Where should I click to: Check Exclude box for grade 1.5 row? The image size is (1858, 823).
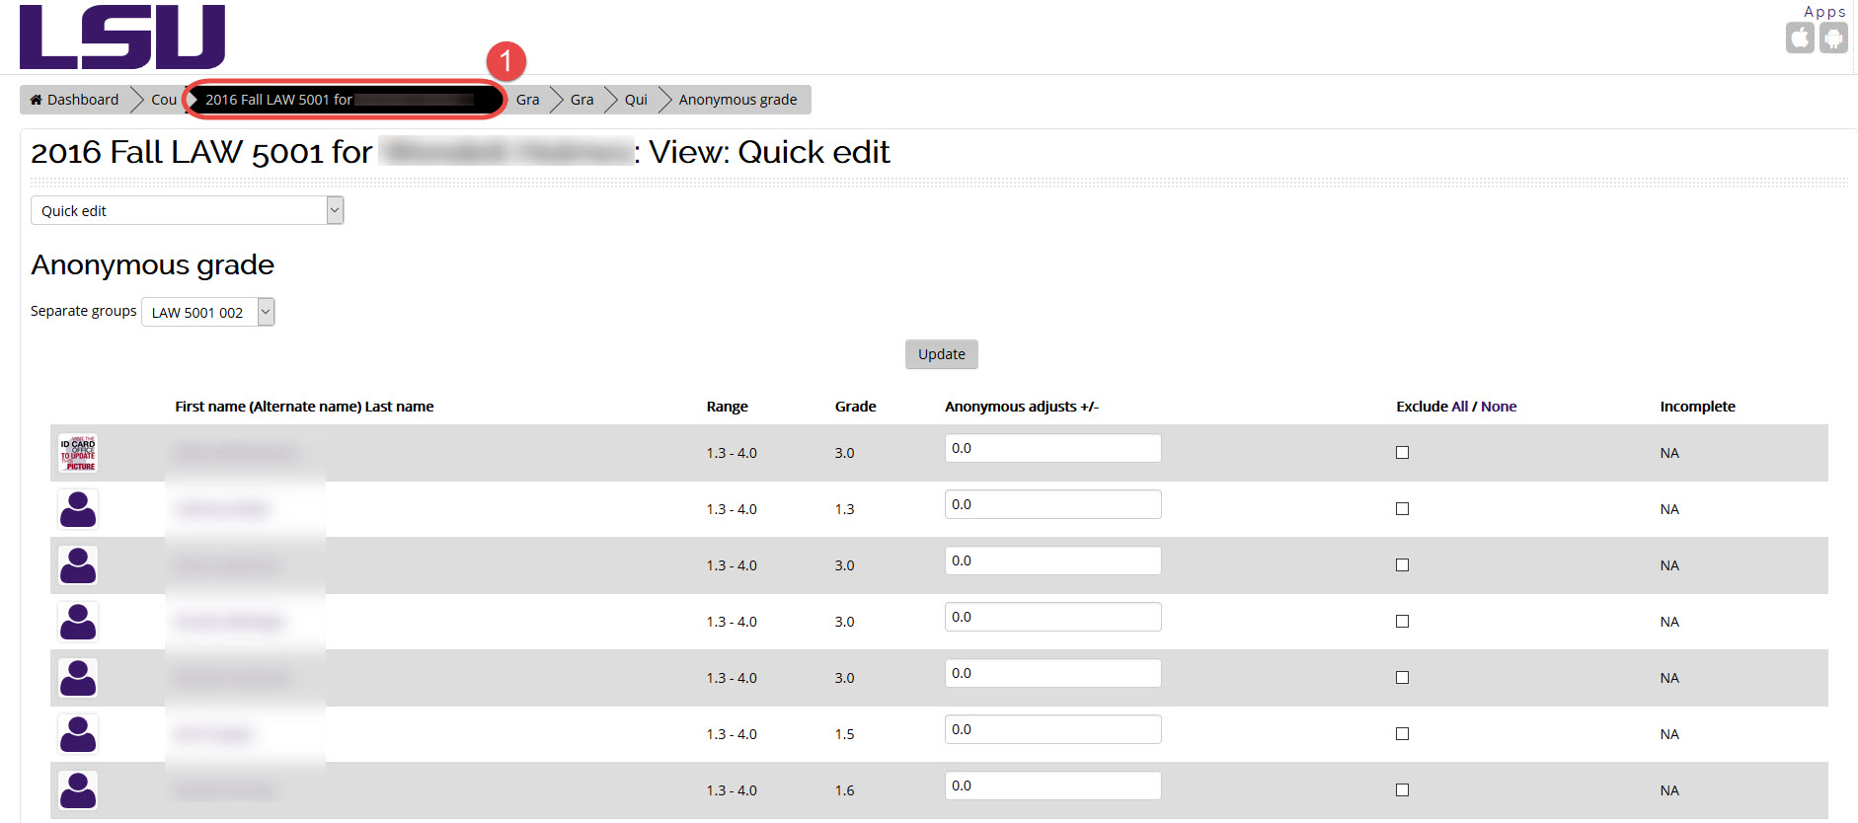click(x=1402, y=734)
